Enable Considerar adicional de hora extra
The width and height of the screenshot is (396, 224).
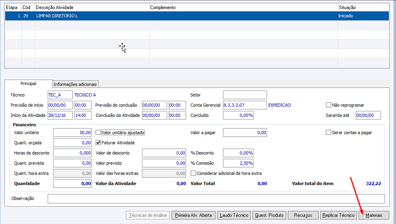(x=193, y=173)
